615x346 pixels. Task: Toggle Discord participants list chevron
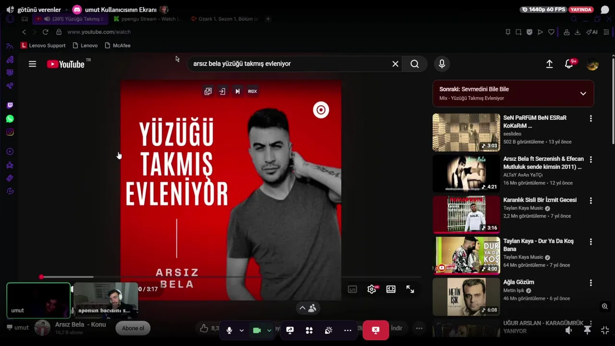coord(307,308)
